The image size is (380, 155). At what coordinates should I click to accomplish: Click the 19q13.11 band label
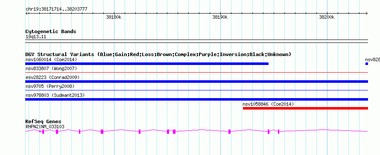(x=36, y=37)
